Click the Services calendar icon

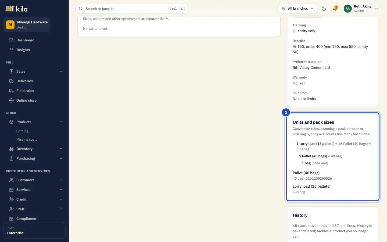(11, 190)
